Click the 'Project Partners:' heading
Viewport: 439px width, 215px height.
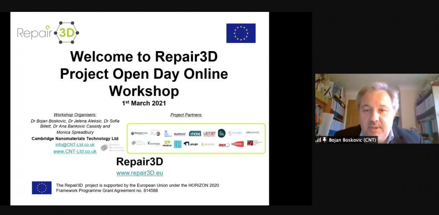coord(186,115)
